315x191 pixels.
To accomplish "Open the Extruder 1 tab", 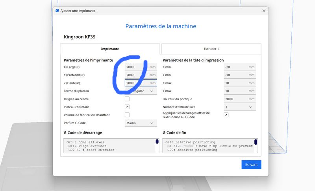I will point(211,49).
